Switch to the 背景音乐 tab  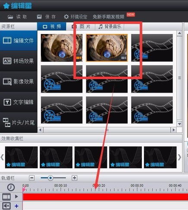pyautogui.click(x=110, y=26)
